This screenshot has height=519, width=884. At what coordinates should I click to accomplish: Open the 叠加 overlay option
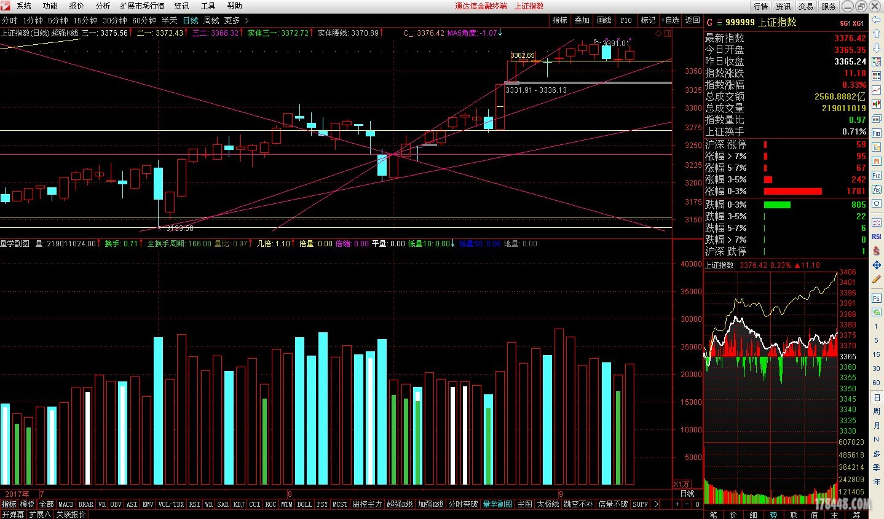[582, 20]
